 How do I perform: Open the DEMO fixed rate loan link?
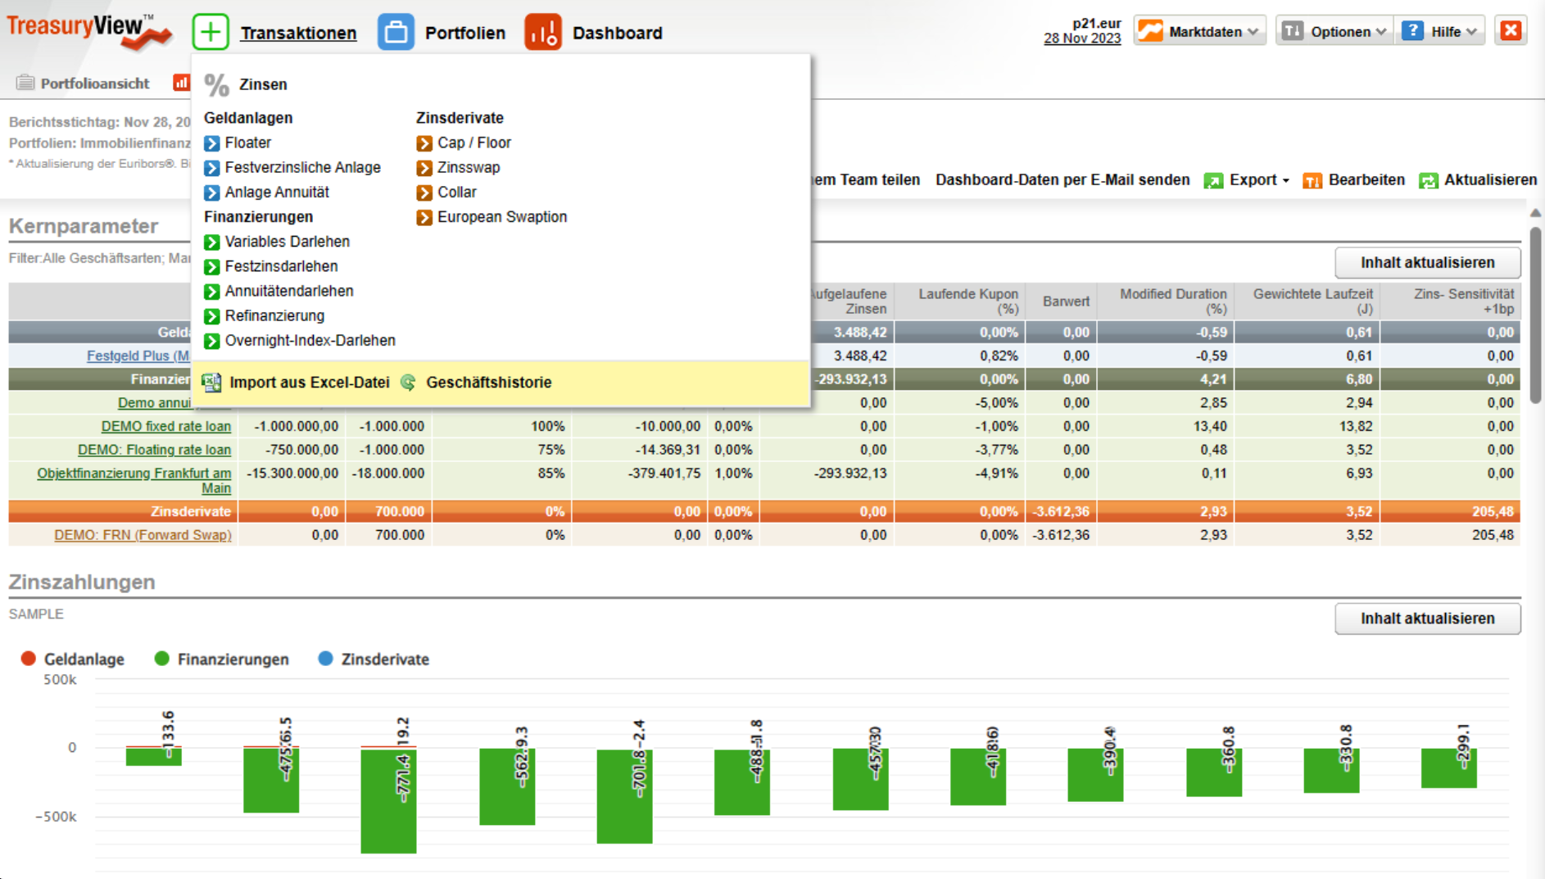point(165,426)
